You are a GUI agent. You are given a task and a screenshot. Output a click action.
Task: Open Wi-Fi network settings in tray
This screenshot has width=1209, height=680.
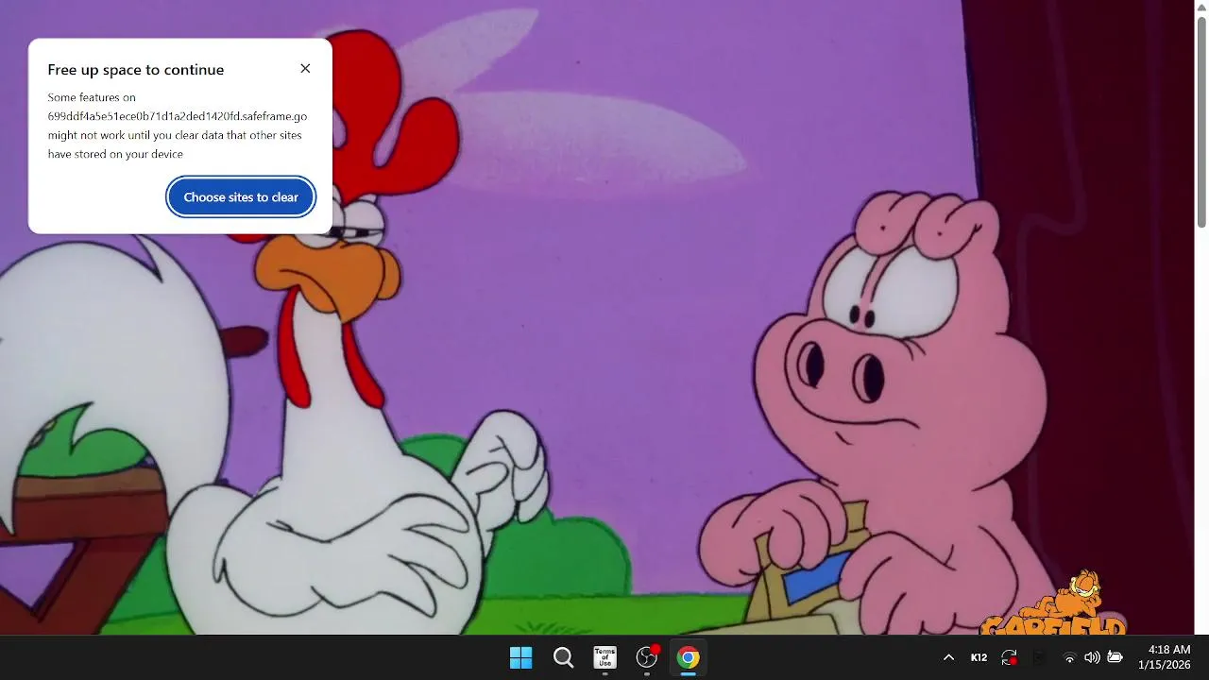point(1069,657)
